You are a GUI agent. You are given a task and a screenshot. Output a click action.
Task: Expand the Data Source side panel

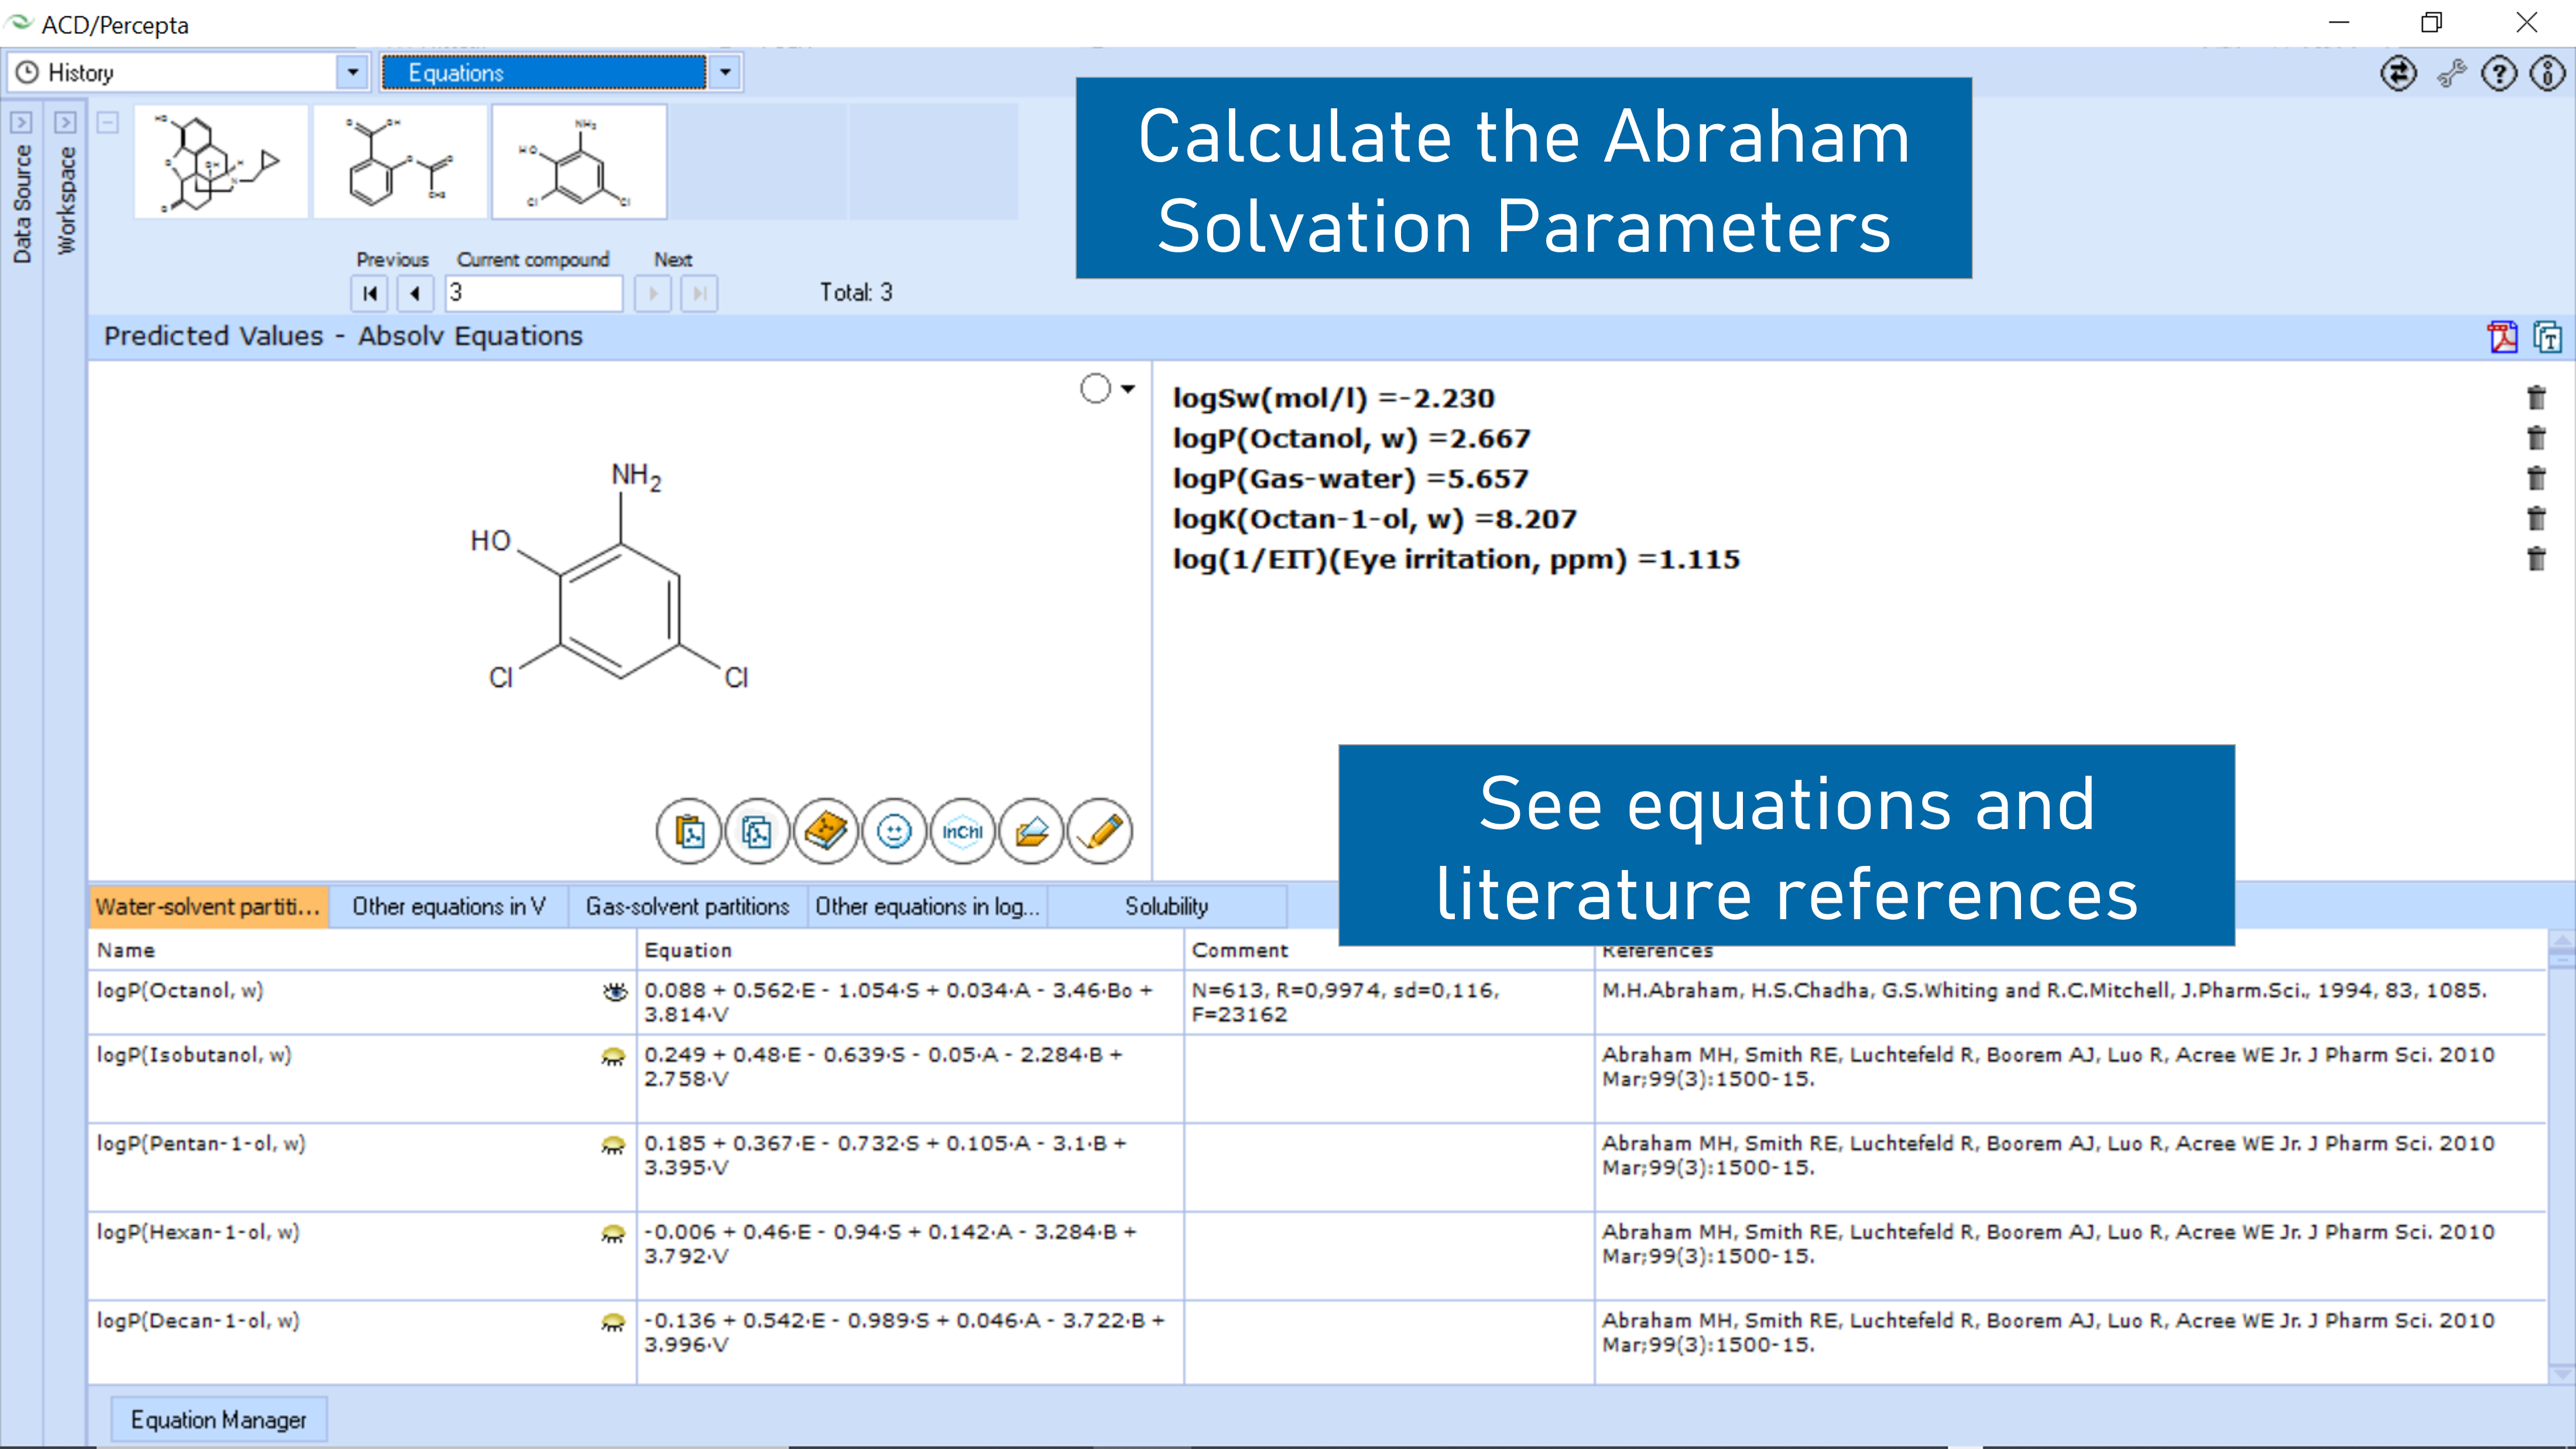21,123
